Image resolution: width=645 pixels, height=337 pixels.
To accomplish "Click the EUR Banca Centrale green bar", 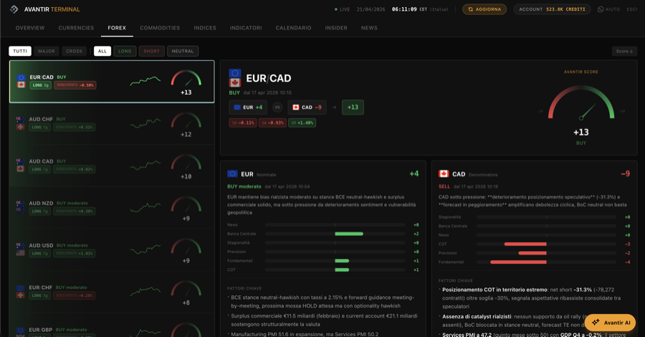I will click(349, 234).
